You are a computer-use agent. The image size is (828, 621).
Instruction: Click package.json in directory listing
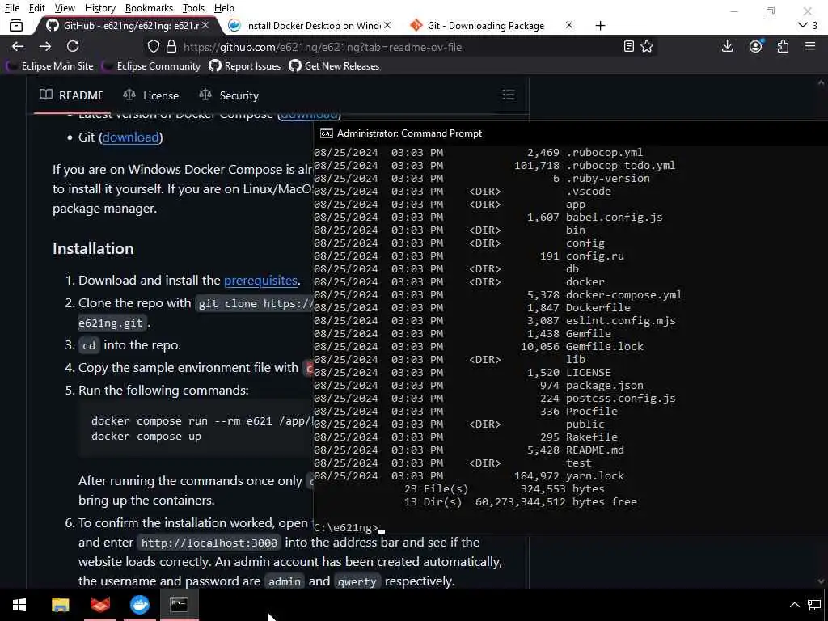605,386
